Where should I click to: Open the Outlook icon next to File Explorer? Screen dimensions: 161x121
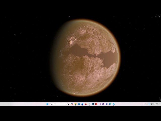pos(79,104)
